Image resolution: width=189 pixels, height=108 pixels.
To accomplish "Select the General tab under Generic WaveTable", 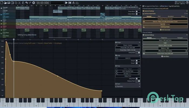I will pyautogui.click(x=149, y=16).
